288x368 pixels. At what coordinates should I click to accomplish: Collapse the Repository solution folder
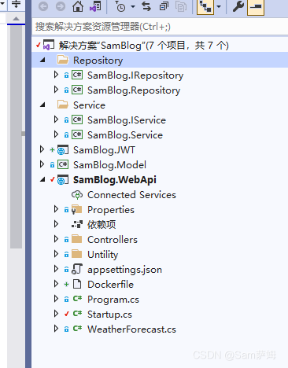coord(42,61)
